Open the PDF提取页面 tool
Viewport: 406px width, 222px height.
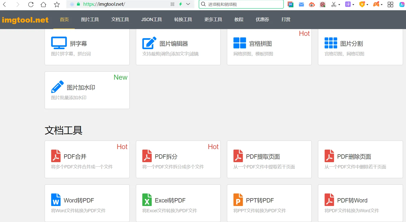click(x=263, y=157)
